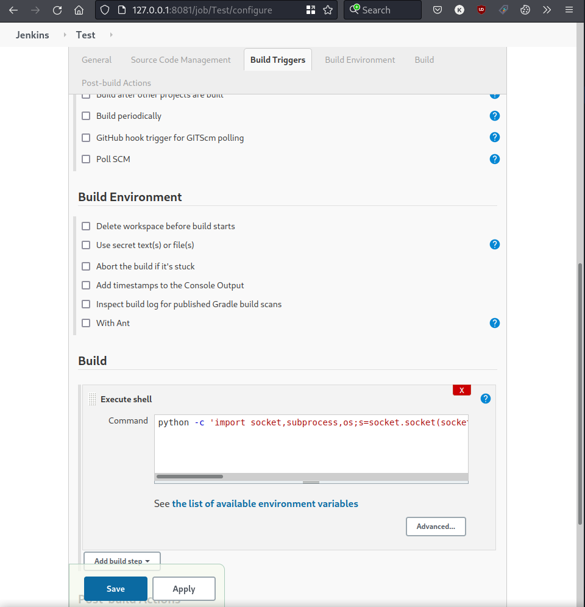Jump to Post-build Actions tab
The height and width of the screenshot is (607, 585).
[x=116, y=83]
